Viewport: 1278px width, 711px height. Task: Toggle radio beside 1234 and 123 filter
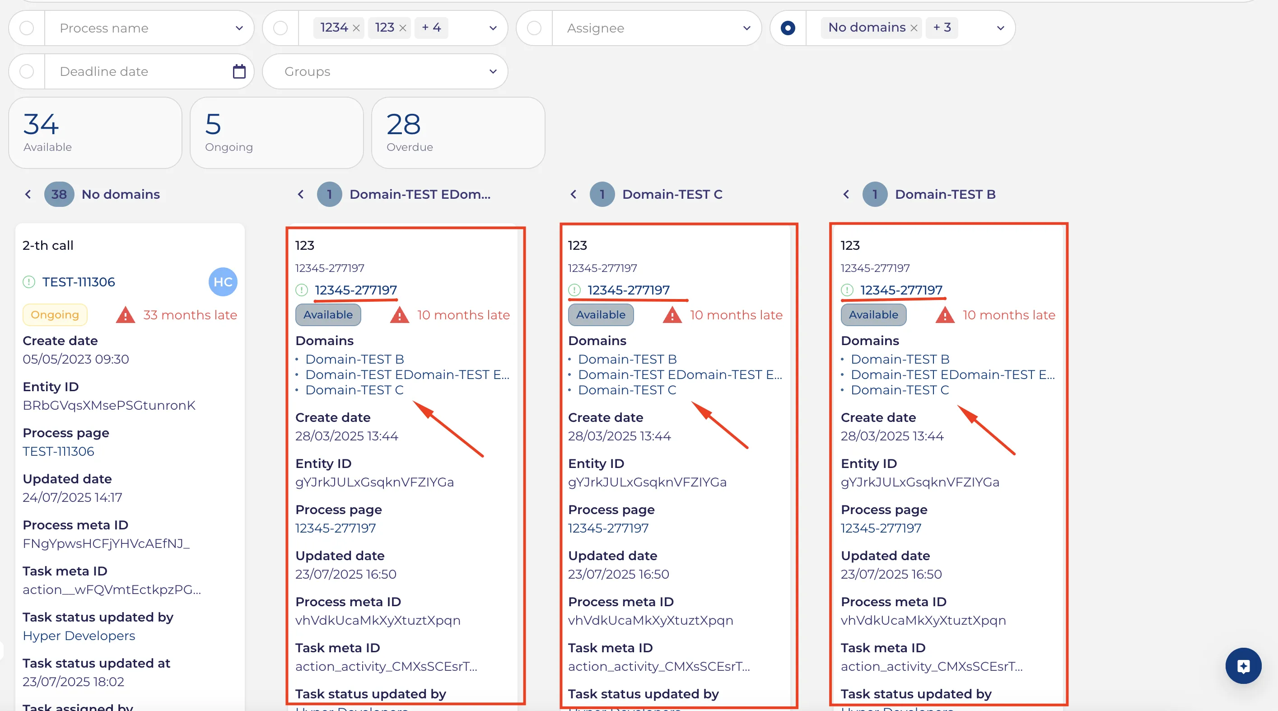[x=280, y=28]
